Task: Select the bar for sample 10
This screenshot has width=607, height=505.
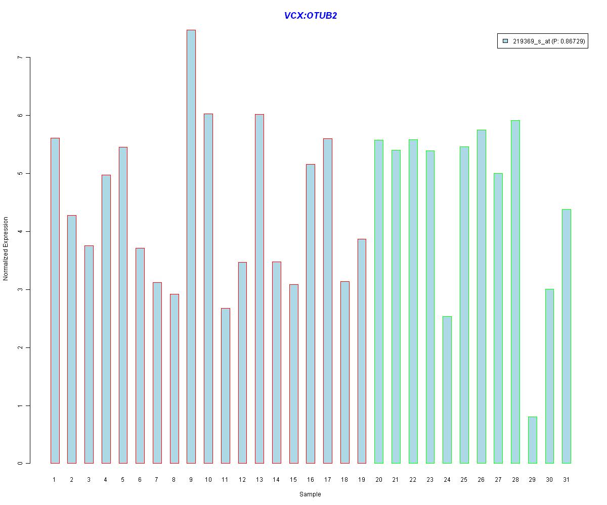Action: [x=208, y=288]
